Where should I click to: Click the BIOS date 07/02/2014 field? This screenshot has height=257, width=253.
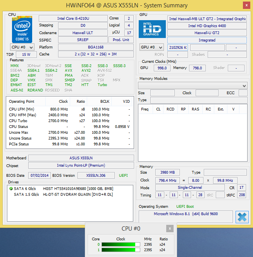point(40,175)
